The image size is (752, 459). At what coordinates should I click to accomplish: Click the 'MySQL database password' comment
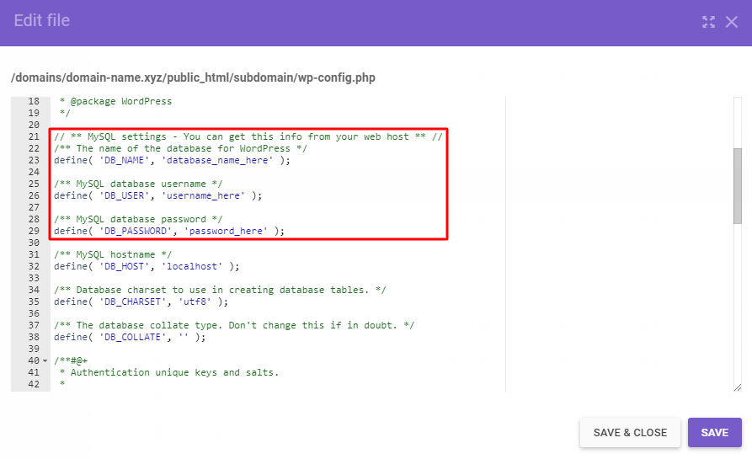click(138, 219)
